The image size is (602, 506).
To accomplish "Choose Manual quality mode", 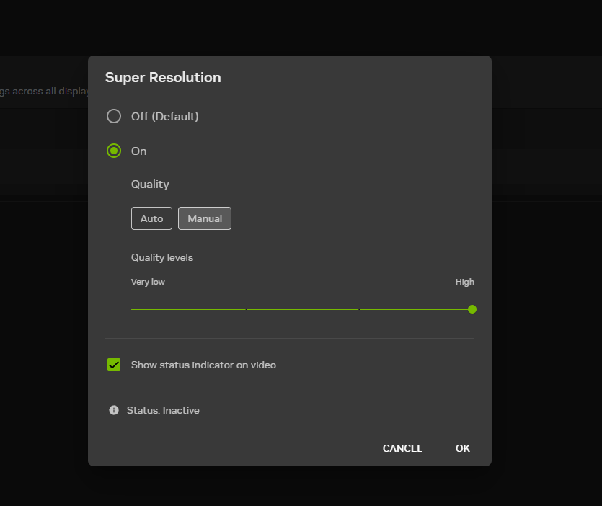I will pyautogui.click(x=205, y=218).
